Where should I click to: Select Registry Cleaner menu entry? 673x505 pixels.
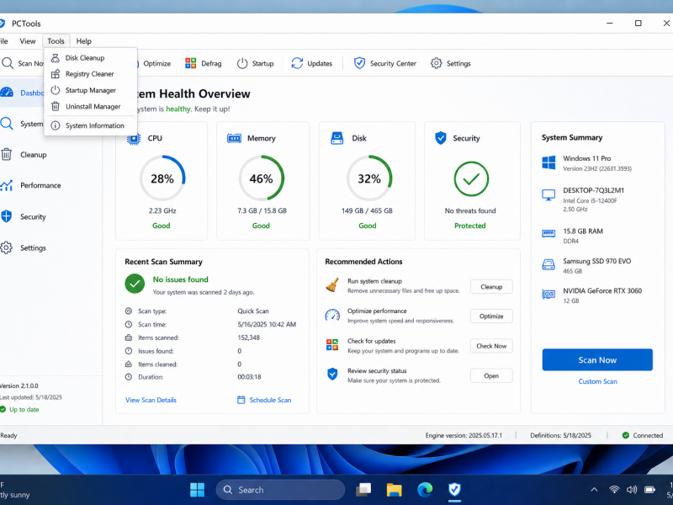pos(91,74)
